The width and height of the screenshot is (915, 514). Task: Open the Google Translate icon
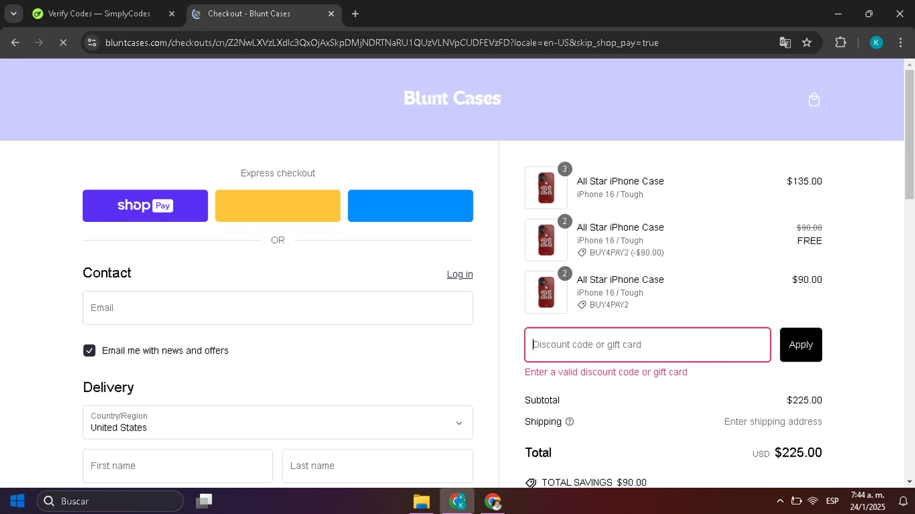pos(785,43)
